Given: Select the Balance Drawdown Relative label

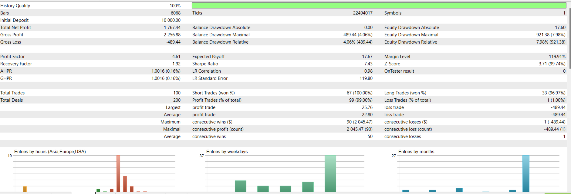Looking at the screenshot, I should [220, 42].
